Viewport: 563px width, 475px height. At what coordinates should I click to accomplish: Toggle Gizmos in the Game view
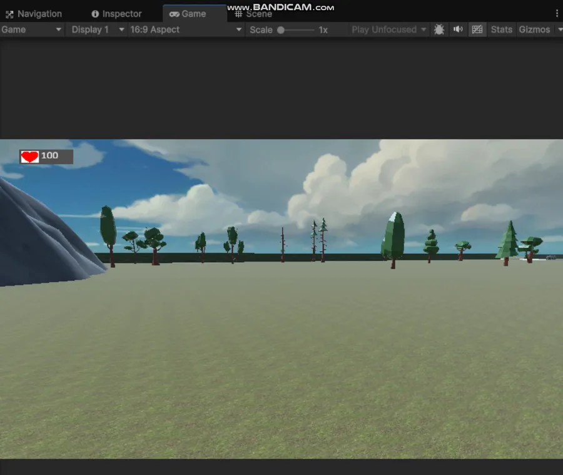[534, 29]
